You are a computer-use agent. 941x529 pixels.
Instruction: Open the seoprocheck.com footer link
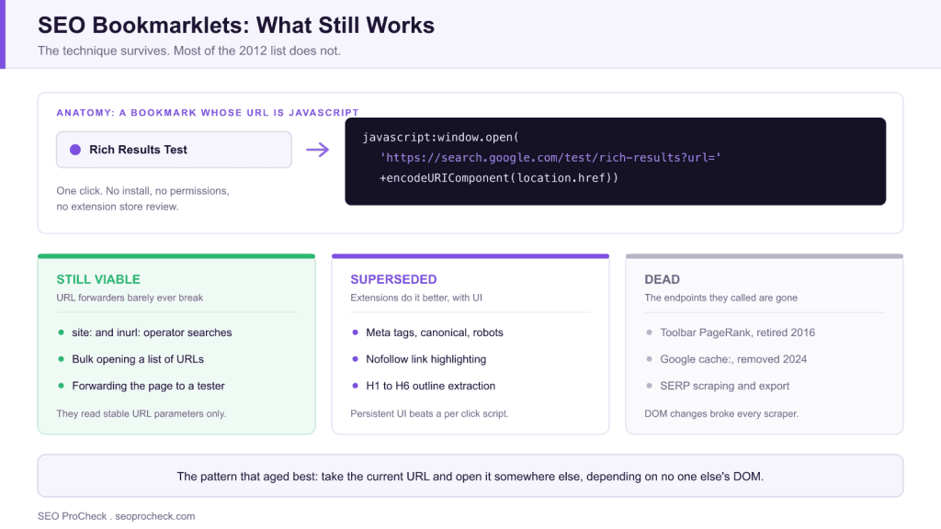pos(154,516)
